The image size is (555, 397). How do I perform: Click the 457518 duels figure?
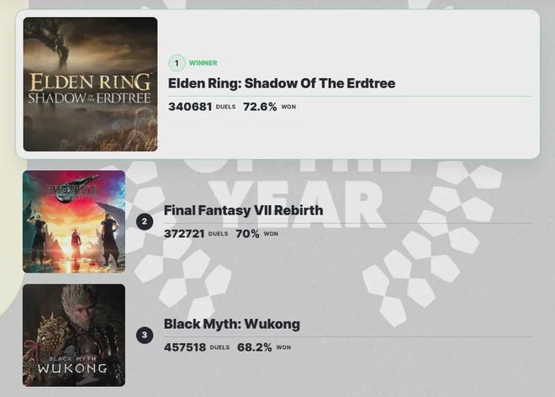click(x=185, y=347)
